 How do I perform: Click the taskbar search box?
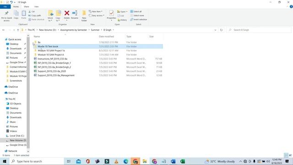click(37, 161)
